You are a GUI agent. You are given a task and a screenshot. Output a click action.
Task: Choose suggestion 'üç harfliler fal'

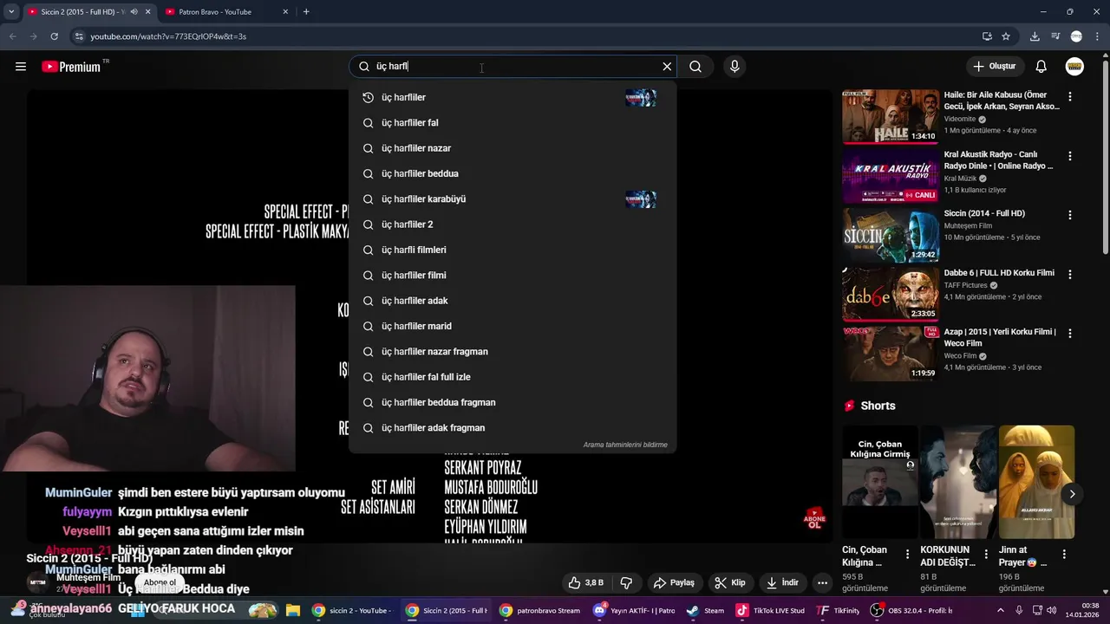coord(513,123)
